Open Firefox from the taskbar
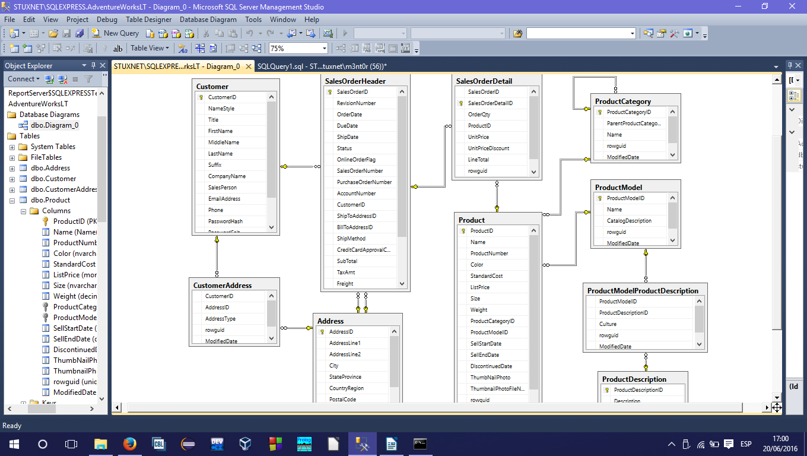The width and height of the screenshot is (807, 456). pyautogui.click(x=129, y=444)
